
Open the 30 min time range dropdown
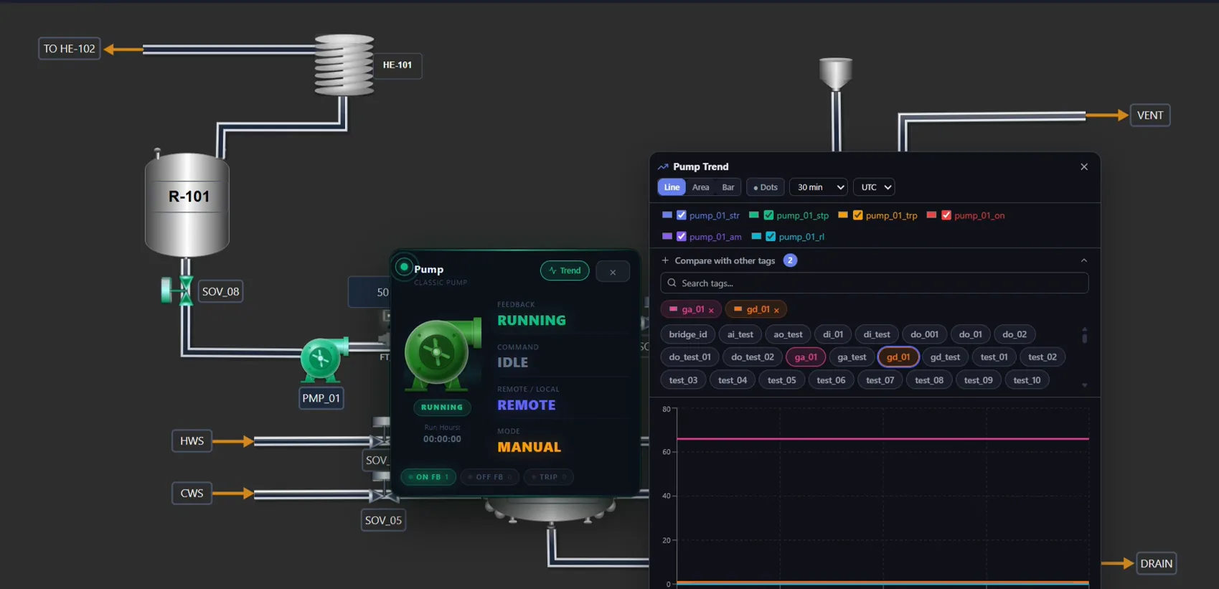pyautogui.click(x=819, y=187)
